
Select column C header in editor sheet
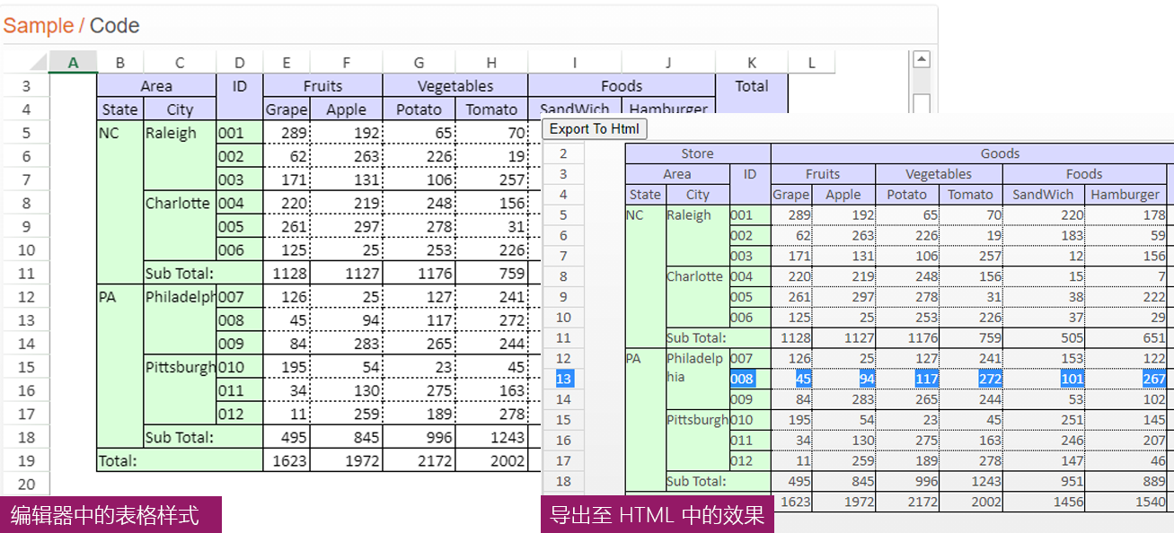(180, 62)
